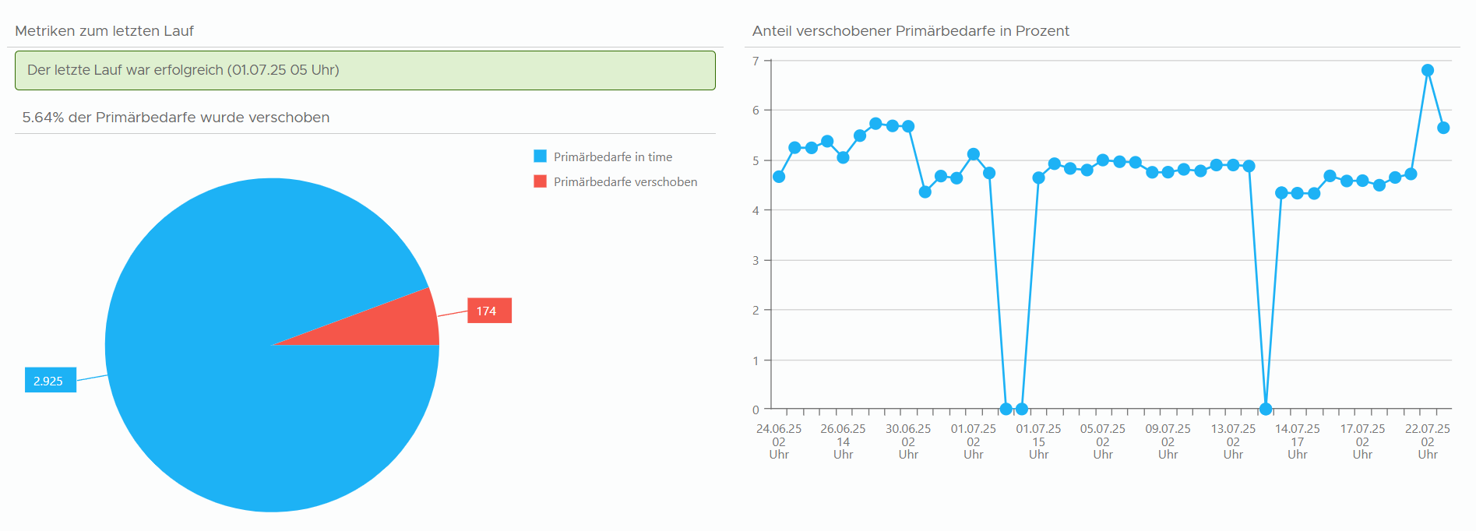Click the blue "Primärbedarfe in time" legend swatch

coord(540,156)
